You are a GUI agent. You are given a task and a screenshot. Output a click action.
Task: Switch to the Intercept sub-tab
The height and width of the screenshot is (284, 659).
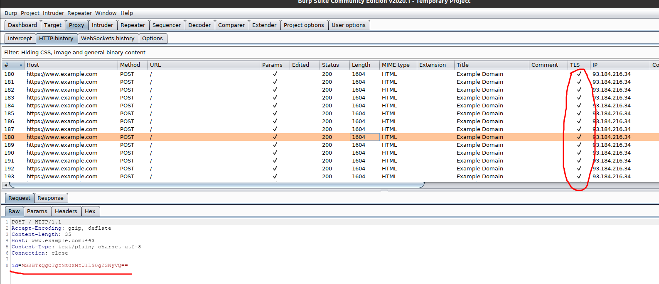20,39
